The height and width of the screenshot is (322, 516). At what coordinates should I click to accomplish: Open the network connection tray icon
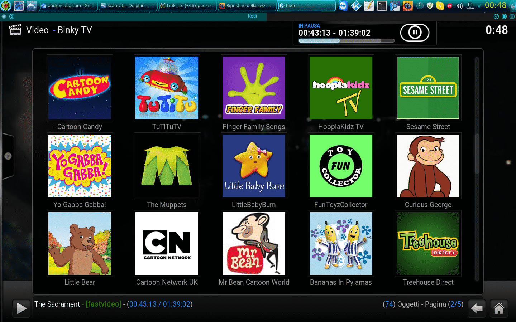(470, 6)
